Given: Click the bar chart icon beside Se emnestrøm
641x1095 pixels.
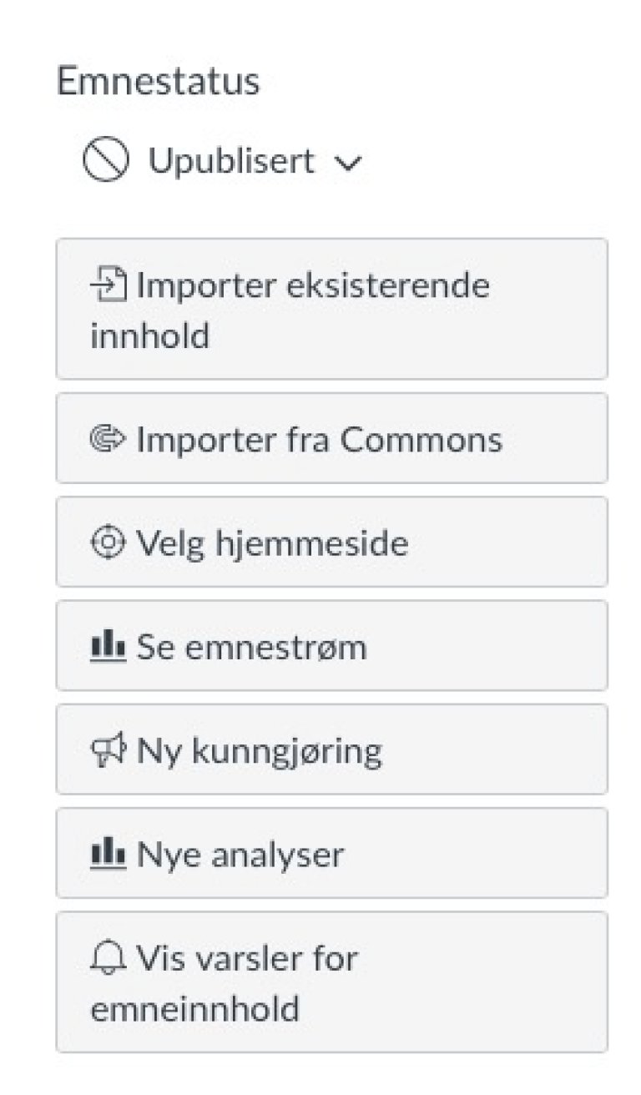Looking at the screenshot, I should [x=108, y=647].
